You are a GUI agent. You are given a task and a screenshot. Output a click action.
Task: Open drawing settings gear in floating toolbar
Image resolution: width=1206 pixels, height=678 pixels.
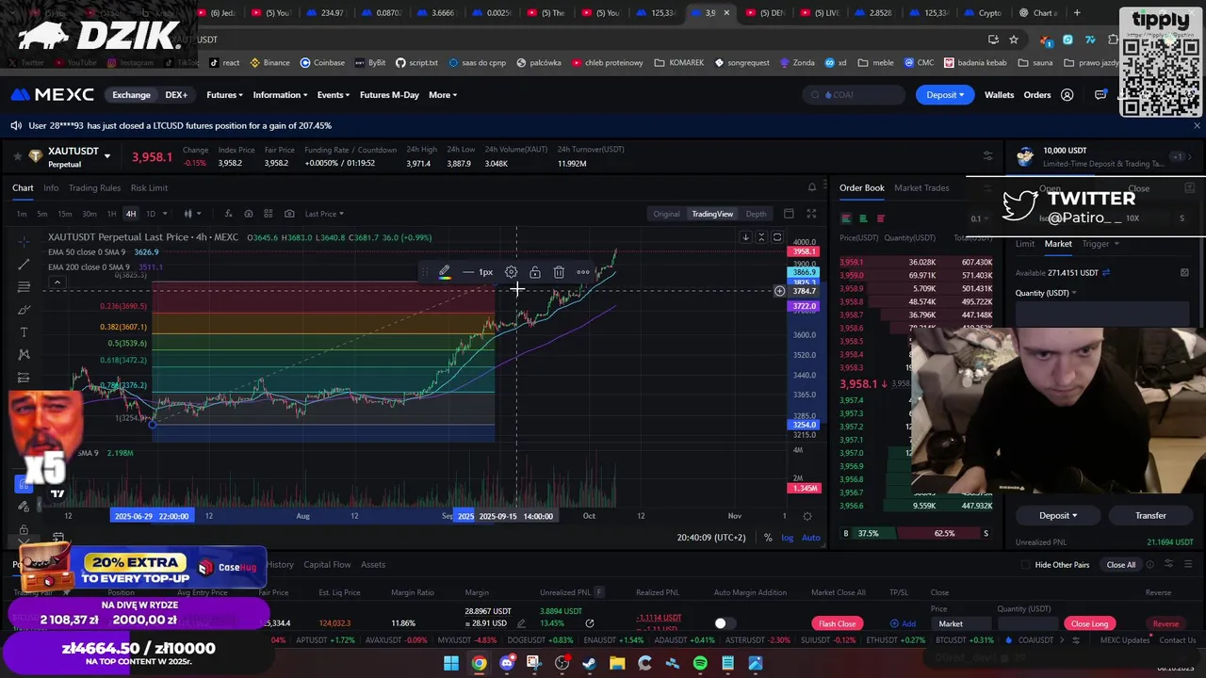point(511,272)
